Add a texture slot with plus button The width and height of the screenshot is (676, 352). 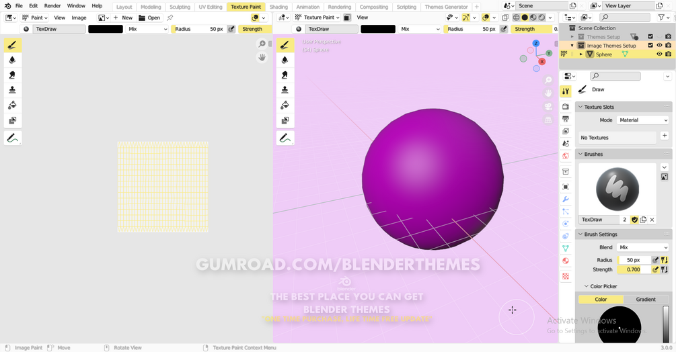tap(665, 136)
